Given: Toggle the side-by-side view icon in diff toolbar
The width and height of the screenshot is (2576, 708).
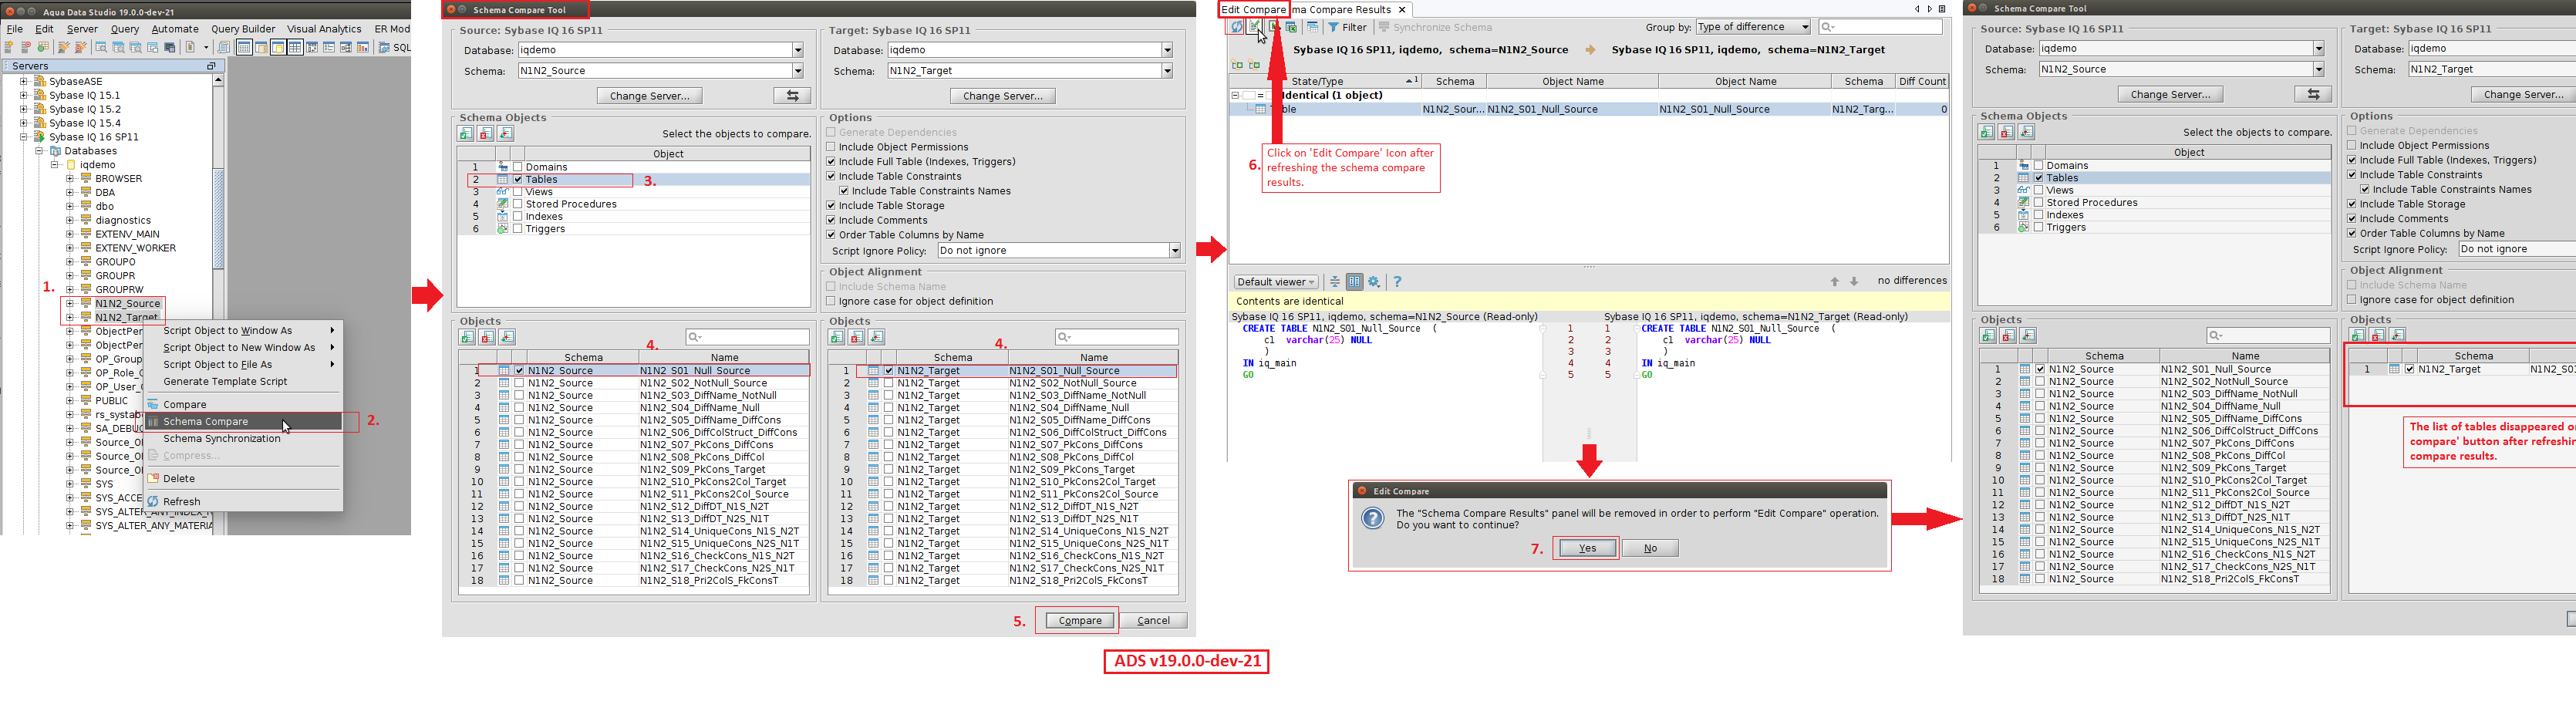Looking at the screenshot, I should click(1354, 282).
